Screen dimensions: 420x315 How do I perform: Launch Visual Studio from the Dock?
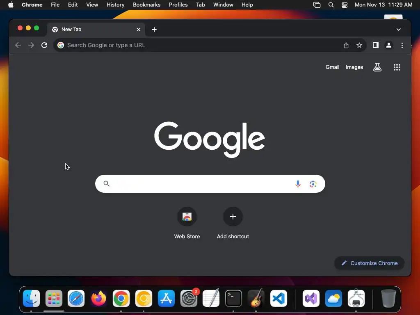[311, 299]
